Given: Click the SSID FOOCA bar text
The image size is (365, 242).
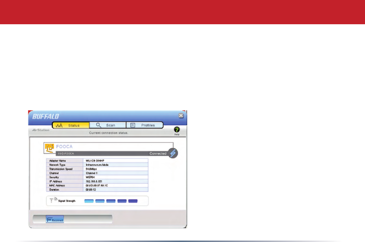Looking at the screenshot, I should point(66,154).
